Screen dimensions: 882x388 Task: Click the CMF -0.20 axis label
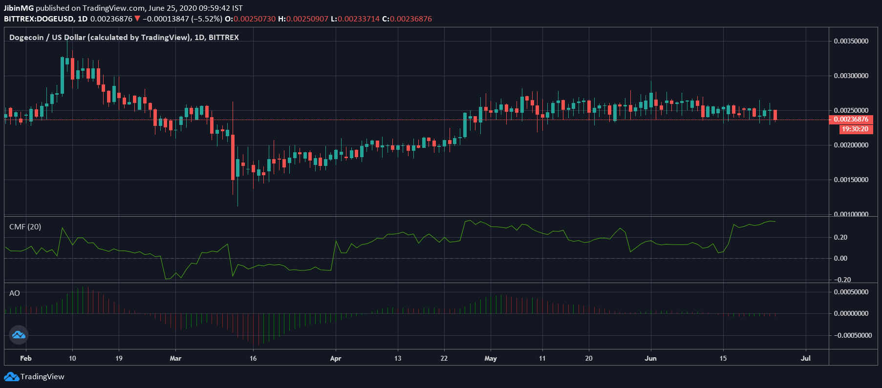tap(841, 280)
